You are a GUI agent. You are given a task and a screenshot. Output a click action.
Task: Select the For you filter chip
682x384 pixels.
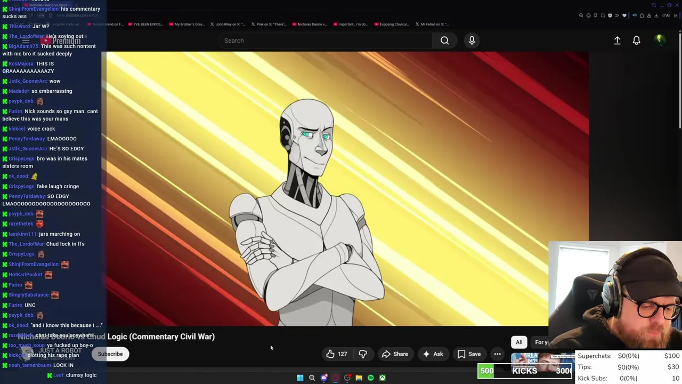[x=541, y=342]
